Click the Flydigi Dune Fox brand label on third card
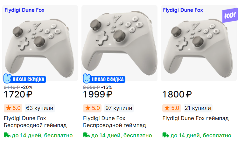Screen dimensions: 238x143 pyautogui.click(x=183, y=10)
